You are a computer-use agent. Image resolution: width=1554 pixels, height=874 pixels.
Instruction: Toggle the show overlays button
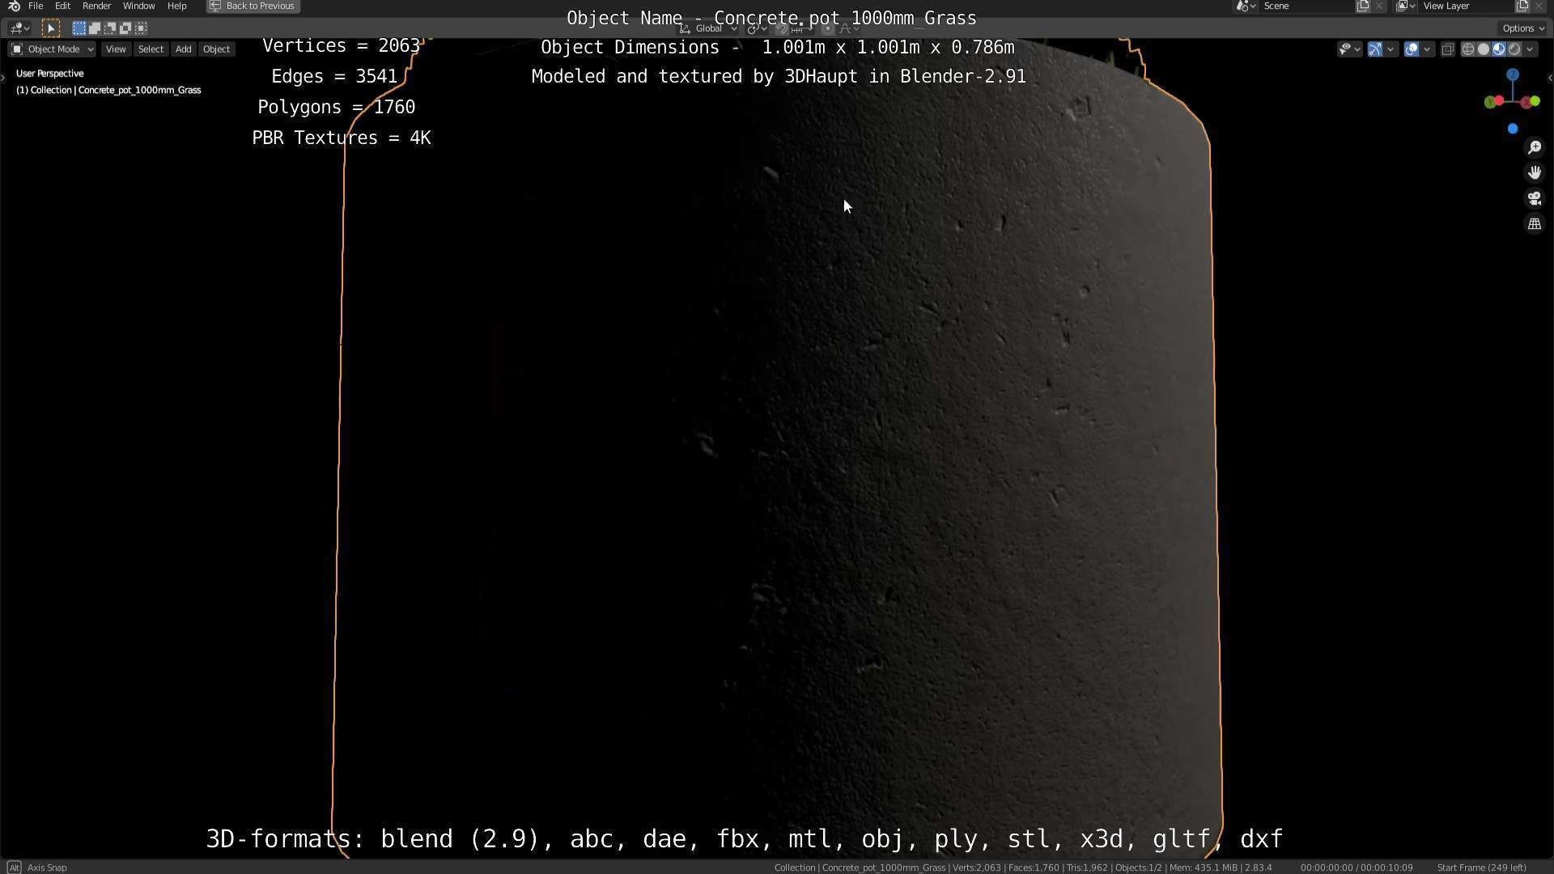coord(1412,49)
